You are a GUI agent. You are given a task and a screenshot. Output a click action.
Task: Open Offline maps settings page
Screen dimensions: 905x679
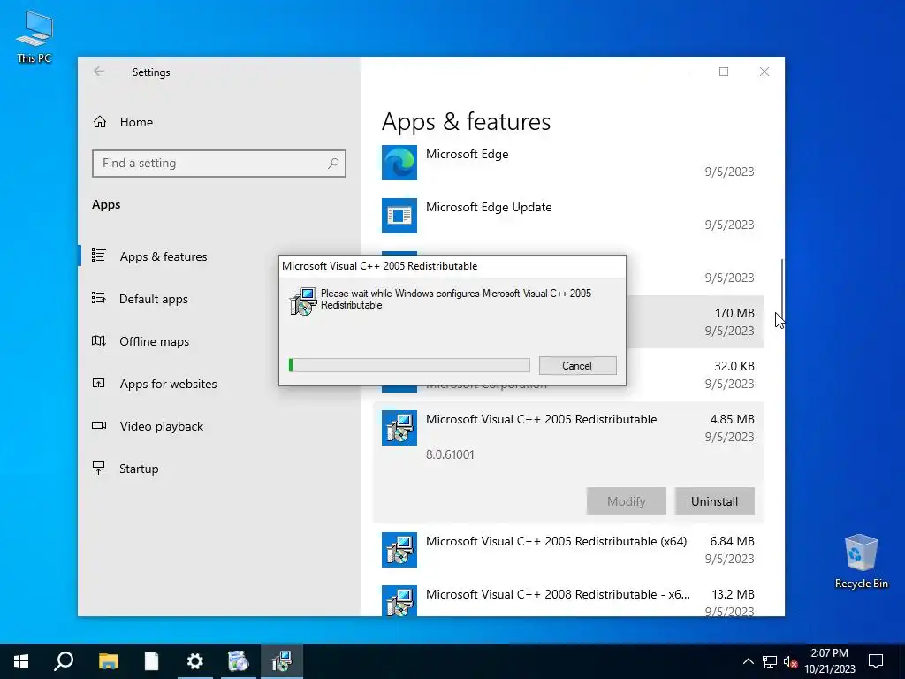click(x=154, y=341)
